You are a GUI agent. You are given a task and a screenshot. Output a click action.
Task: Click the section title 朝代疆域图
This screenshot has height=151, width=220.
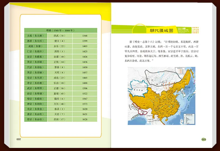coord(161,31)
